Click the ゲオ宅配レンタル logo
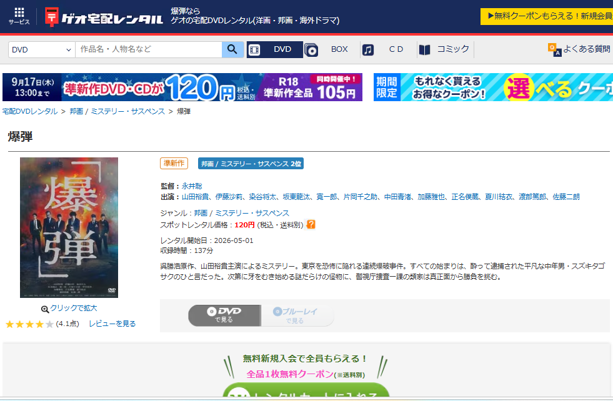The height and width of the screenshot is (401, 613). (104, 17)
